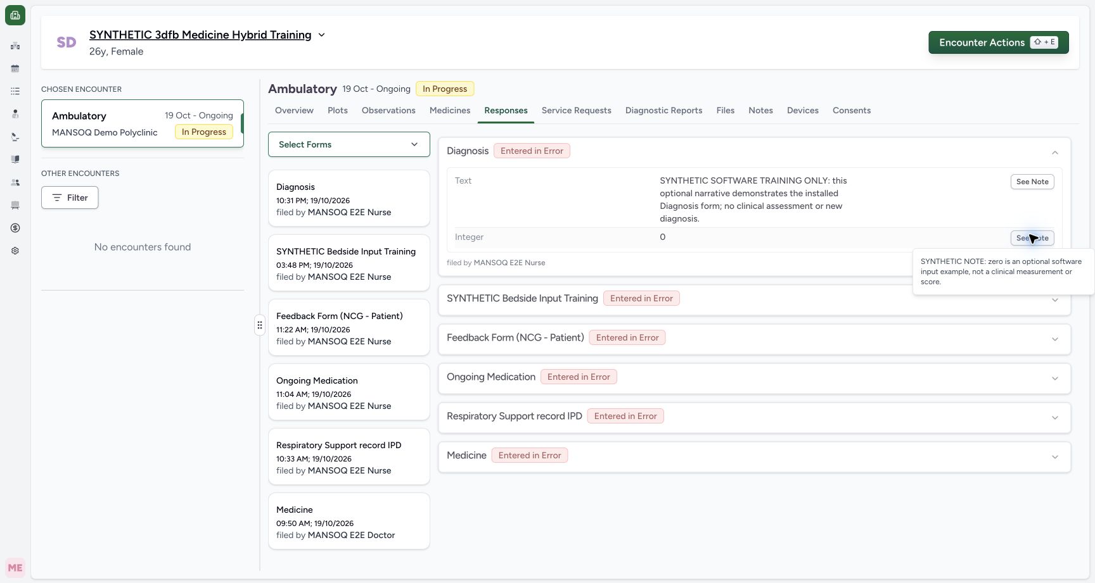Viewport: 1095px width, 583px height.
Task: Open the calendar appointments sidebar icon
Action: 15,68
